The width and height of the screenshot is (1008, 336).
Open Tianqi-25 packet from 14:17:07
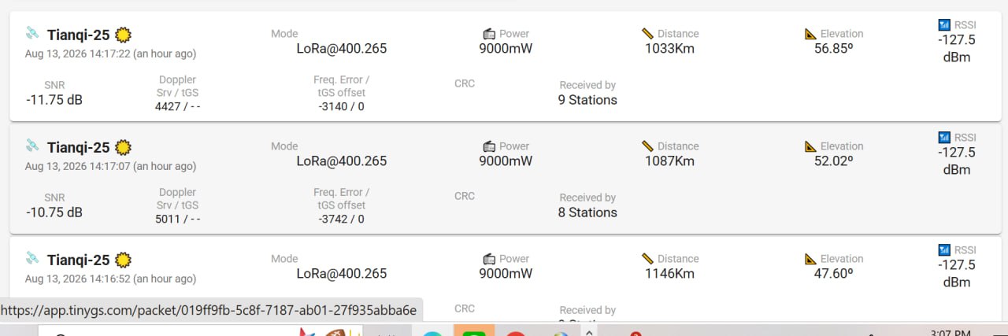pyautogui.click(x=506, y=179)
